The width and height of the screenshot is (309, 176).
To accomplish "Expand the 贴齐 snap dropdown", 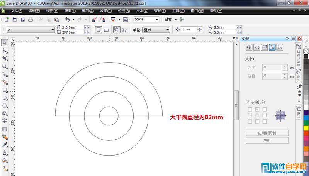I will click(176, 19).
